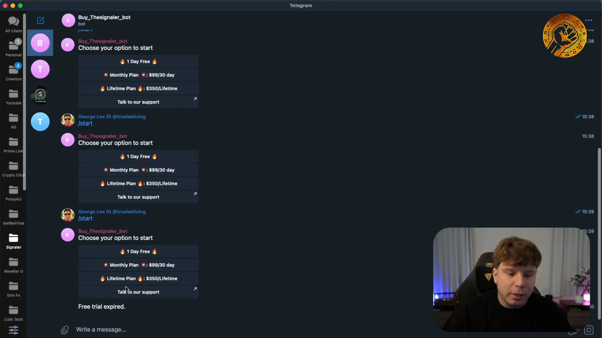
Task: Click the George Lee sender name at 15:39
Action: [112, 212]
